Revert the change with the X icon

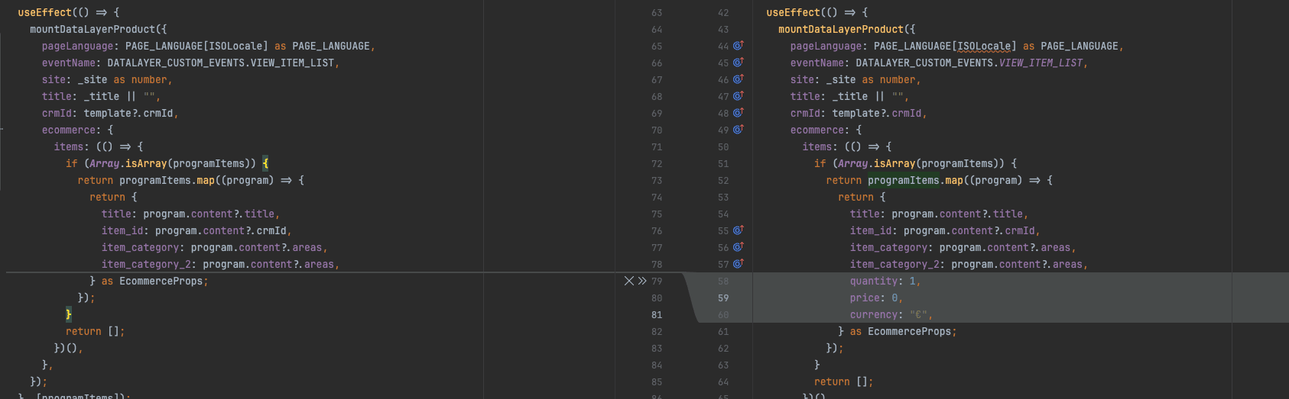[629, 281]
